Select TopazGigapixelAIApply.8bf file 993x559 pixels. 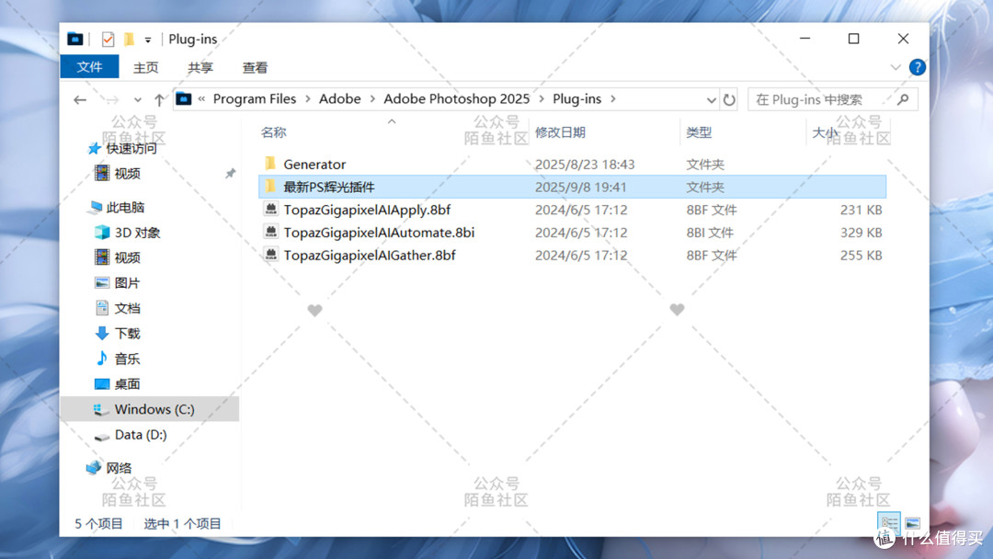pos(572,210)
